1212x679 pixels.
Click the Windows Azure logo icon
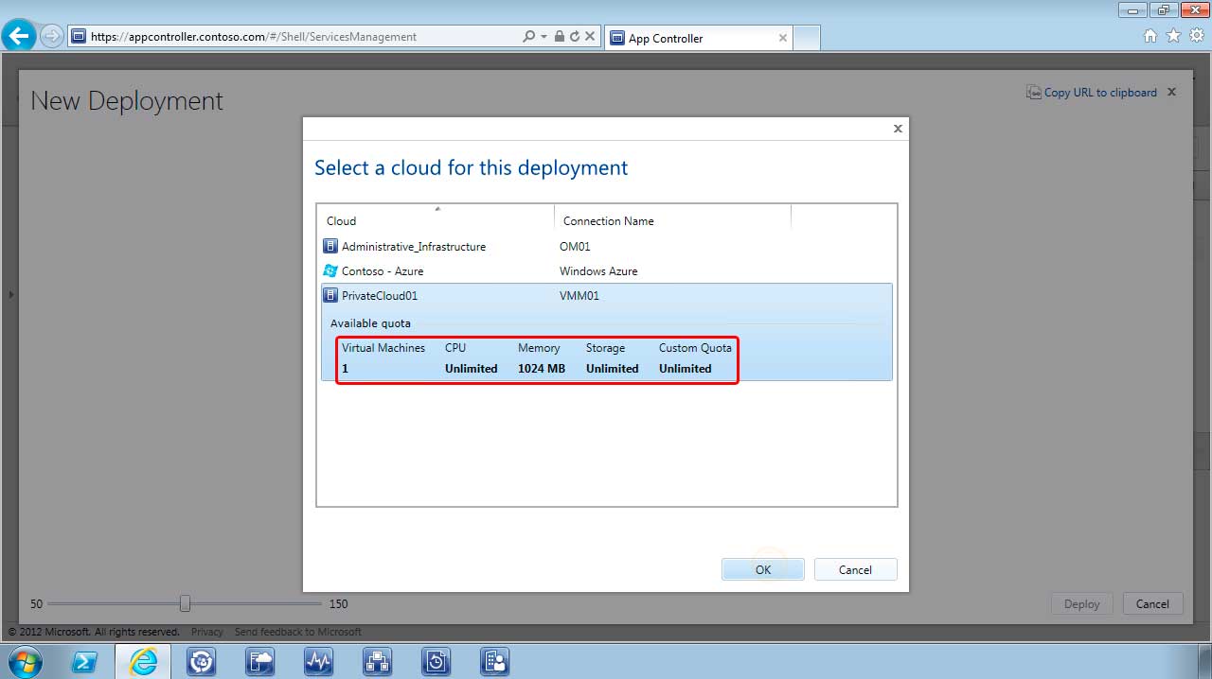[x=330, y=271]
